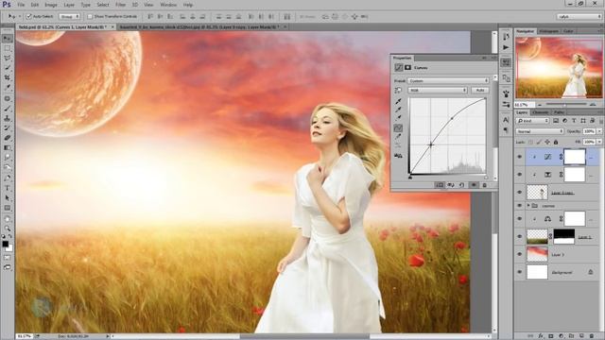Screen dimensions: 605x340
Task: Enable Show Transform Controls checkbox
Action: [x=90, y=17]
